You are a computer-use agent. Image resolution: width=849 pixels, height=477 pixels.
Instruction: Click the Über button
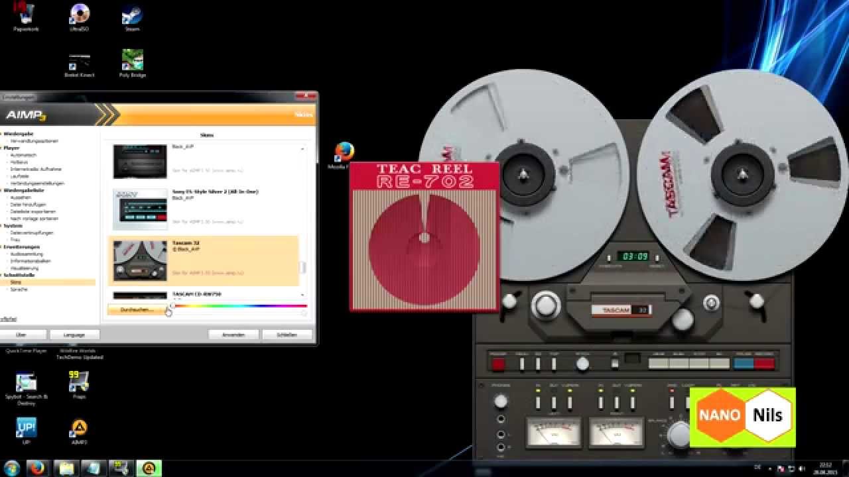click(21, 335)
